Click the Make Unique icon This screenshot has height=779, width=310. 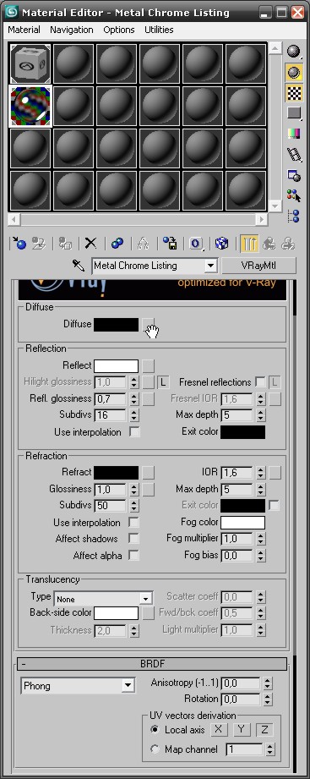tap(144, 243)
